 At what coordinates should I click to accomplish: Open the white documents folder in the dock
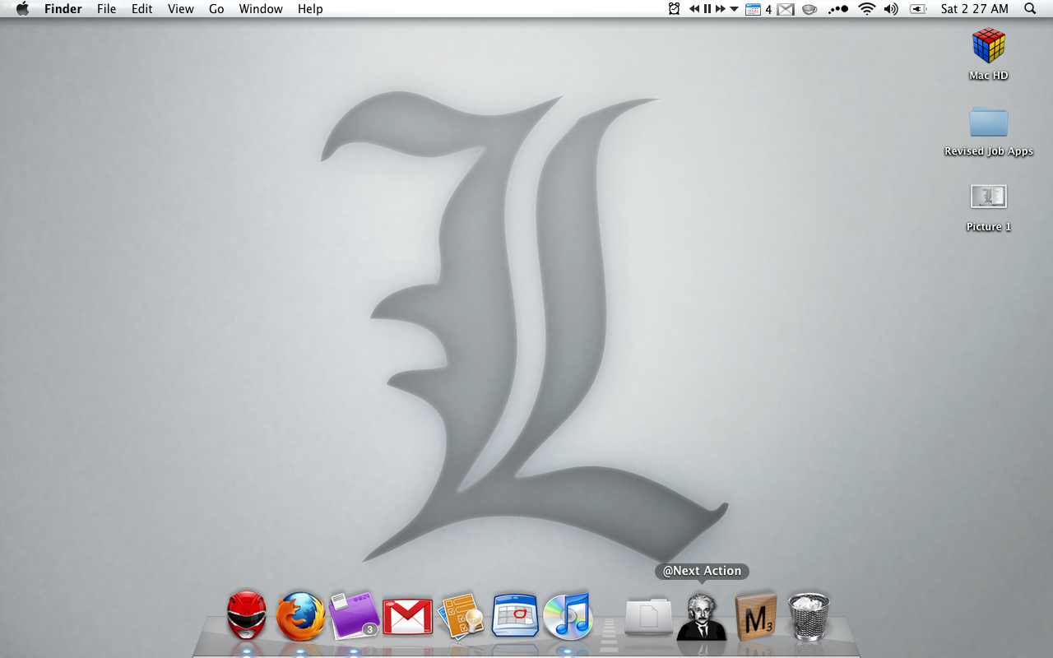[648, 616]
